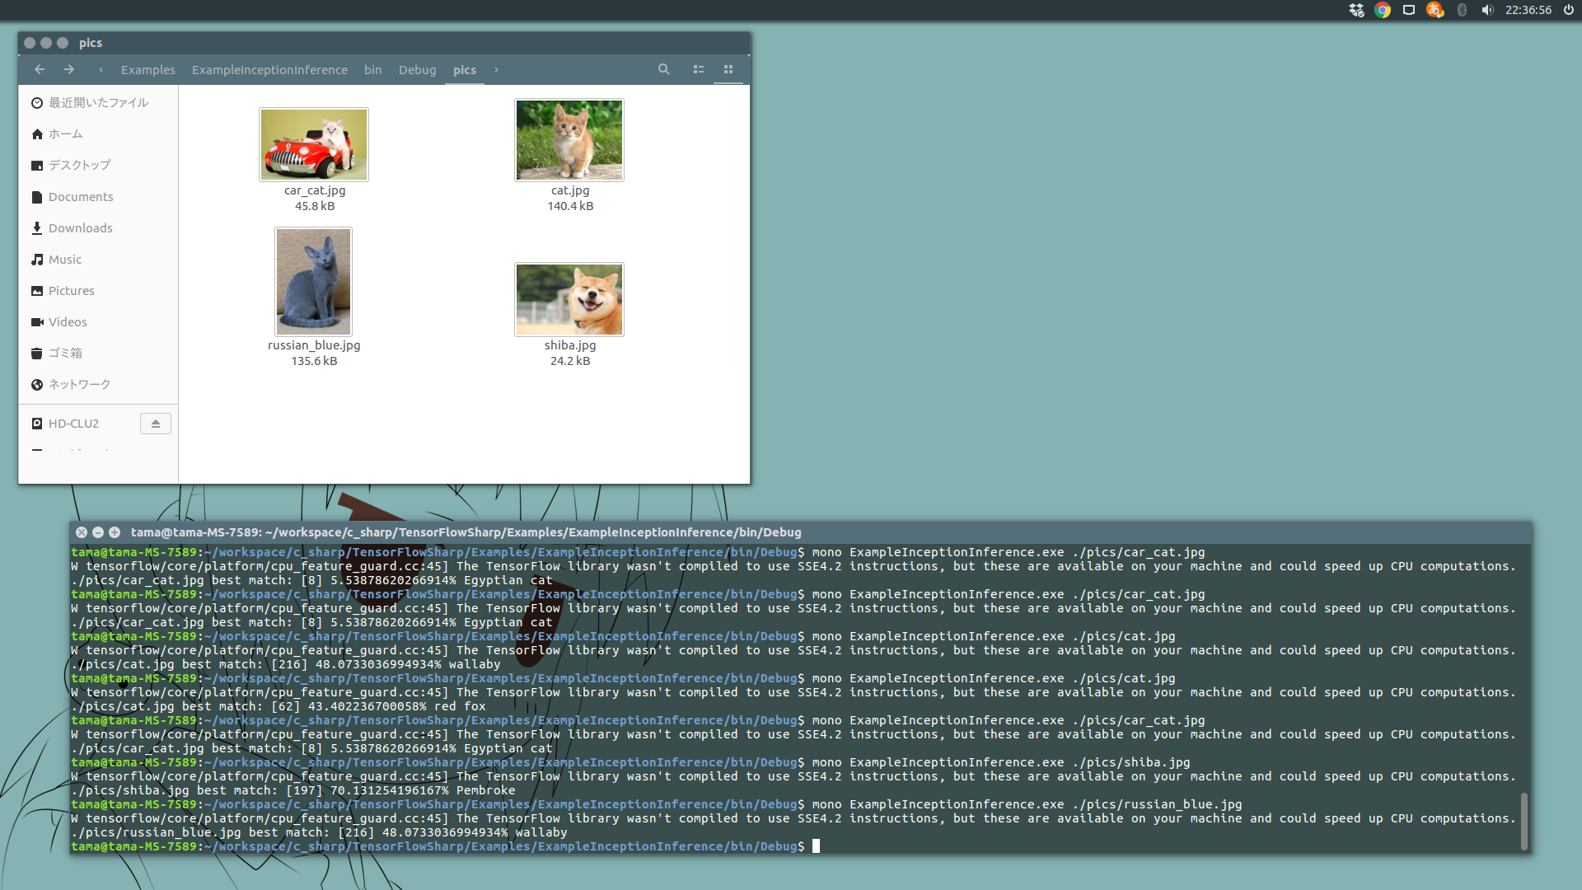Viewport: 1582px width, 890px height.
Task: Open the Dropbox system tray icon
Action: coord(1355,11)
